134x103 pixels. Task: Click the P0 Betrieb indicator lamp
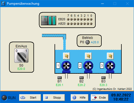[x=87, y=42]
